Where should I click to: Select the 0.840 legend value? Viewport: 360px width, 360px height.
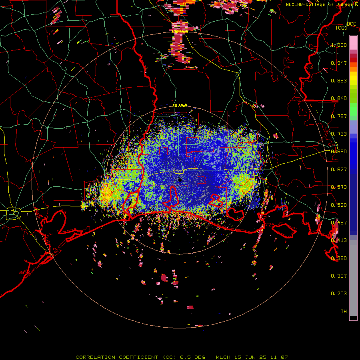[339, 98]
